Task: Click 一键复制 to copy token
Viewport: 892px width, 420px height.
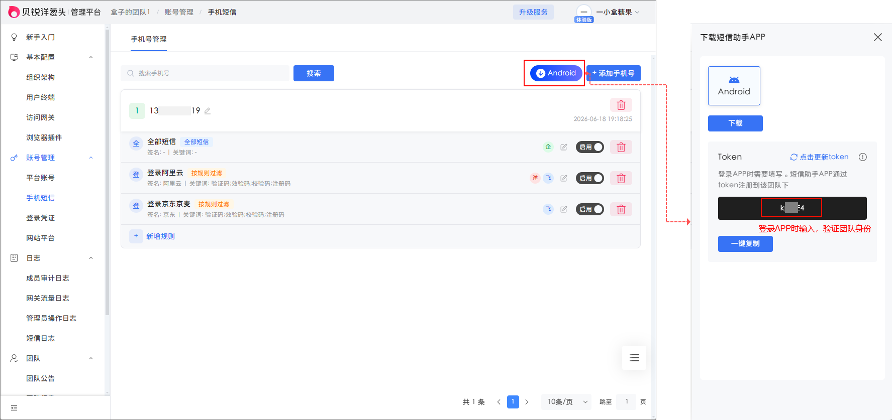Action: coord(745,244)
